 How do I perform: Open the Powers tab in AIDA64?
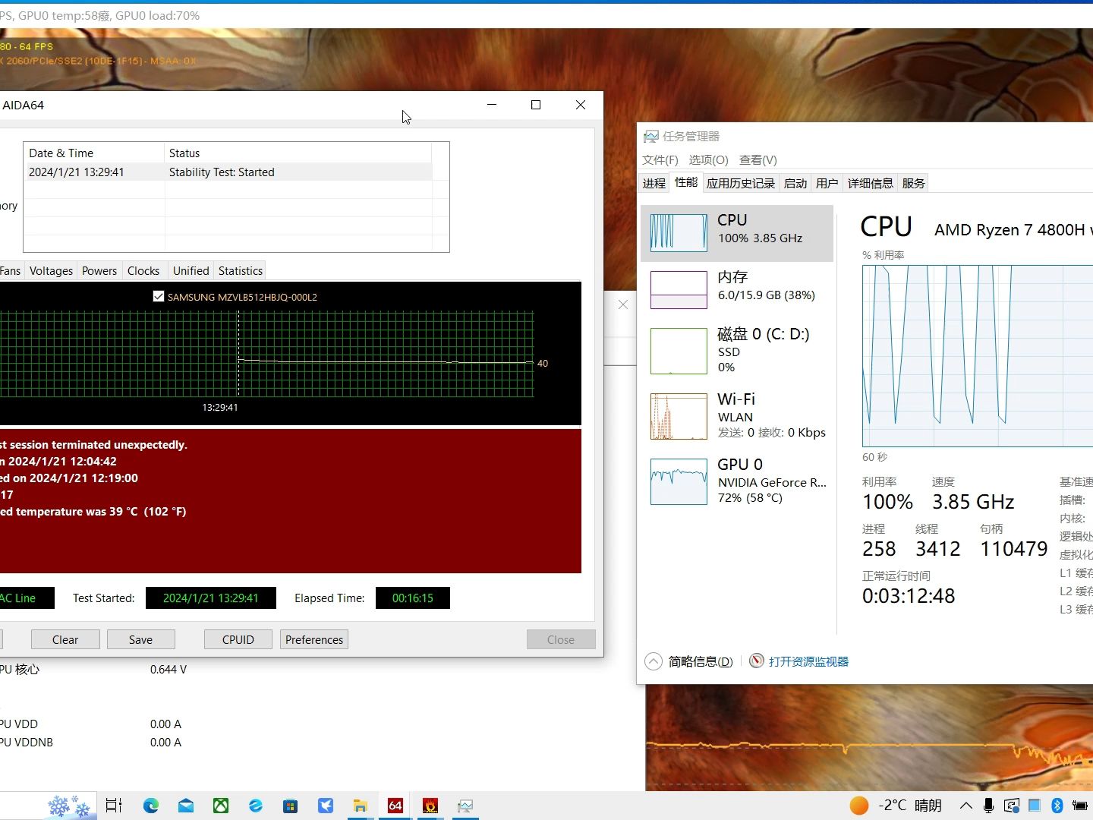click(99, 271)
